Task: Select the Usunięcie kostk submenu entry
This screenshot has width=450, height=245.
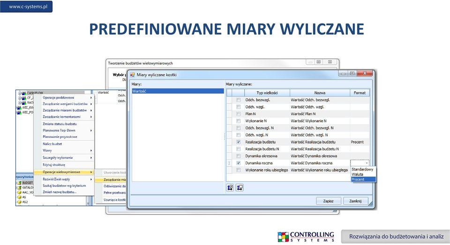Action: 111,200
